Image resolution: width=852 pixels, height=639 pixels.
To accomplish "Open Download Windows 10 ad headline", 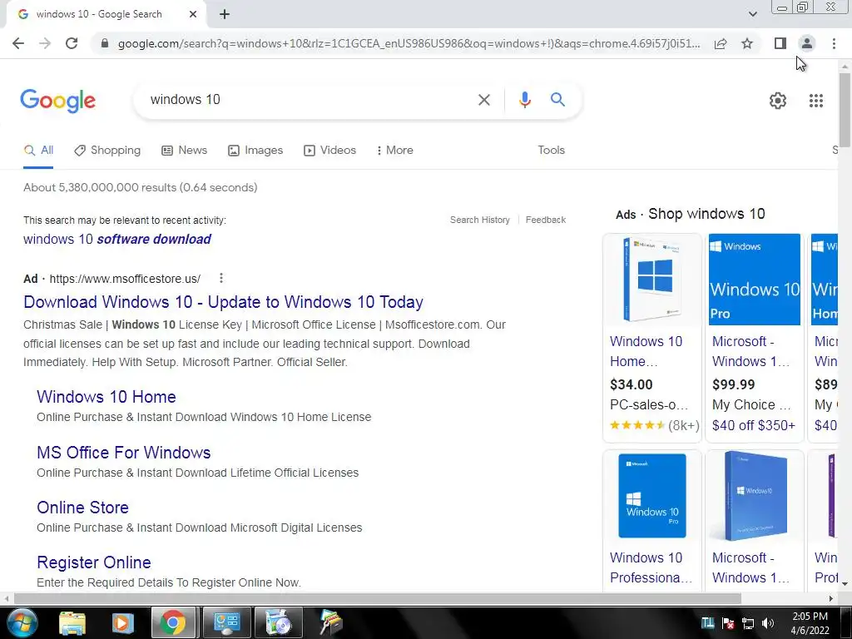I will (x=223, y=302).
